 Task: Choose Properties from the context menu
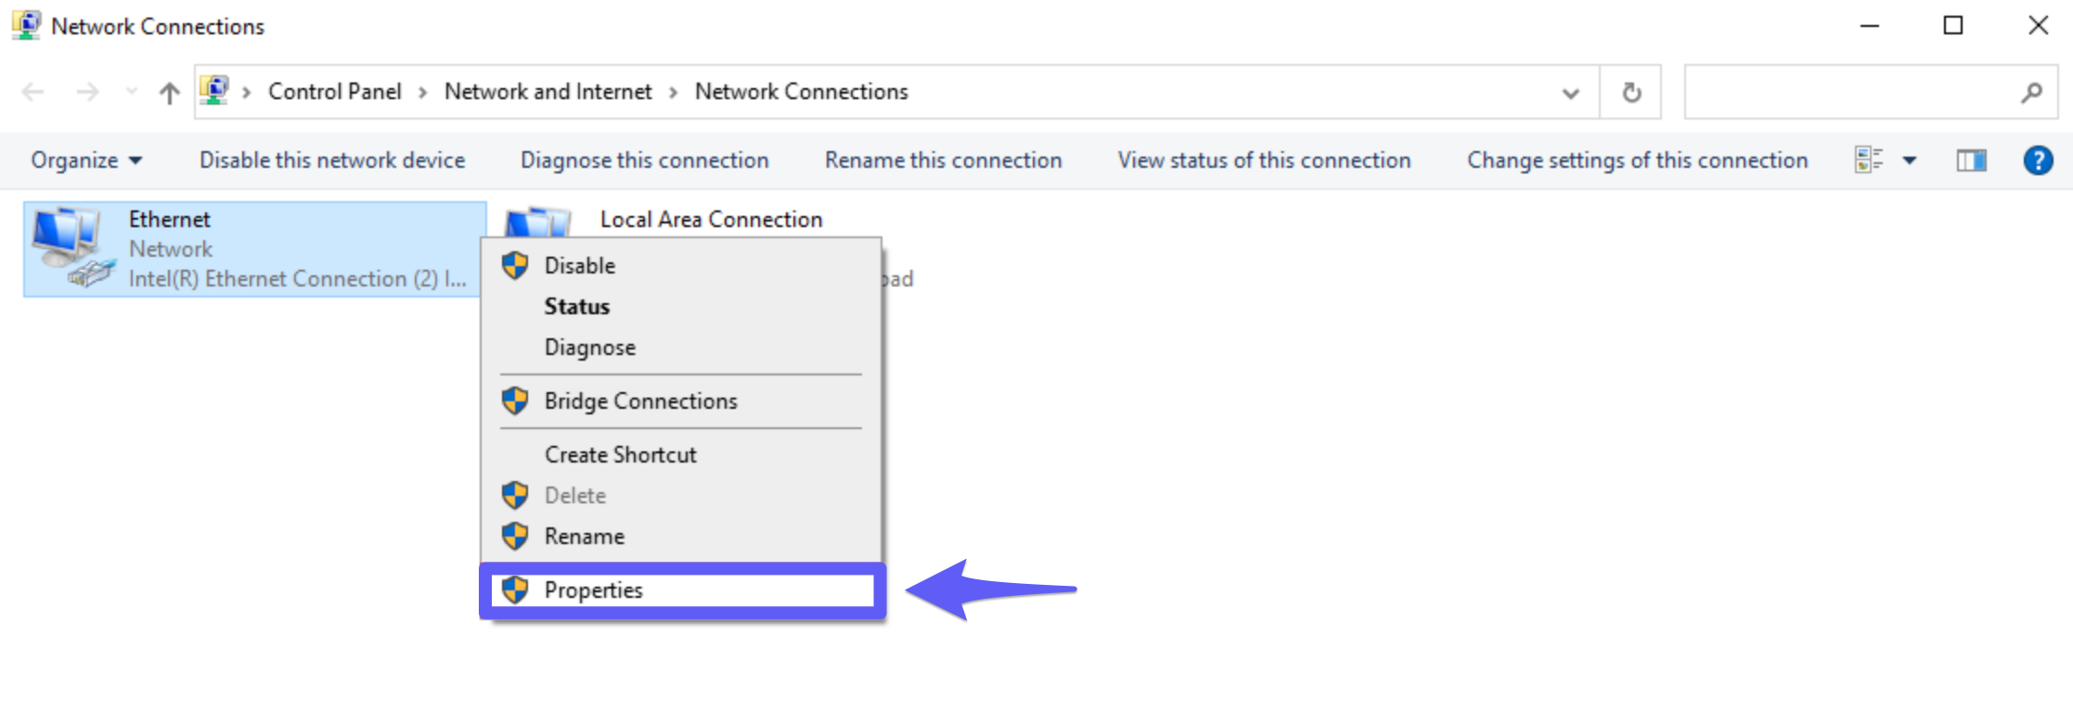[x=593, y=590]
